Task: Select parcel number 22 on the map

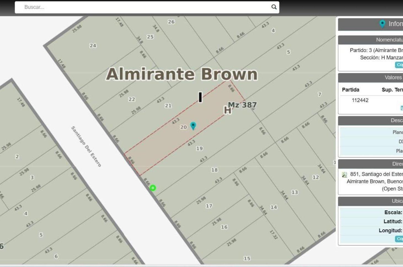Action: coord(132,99)
